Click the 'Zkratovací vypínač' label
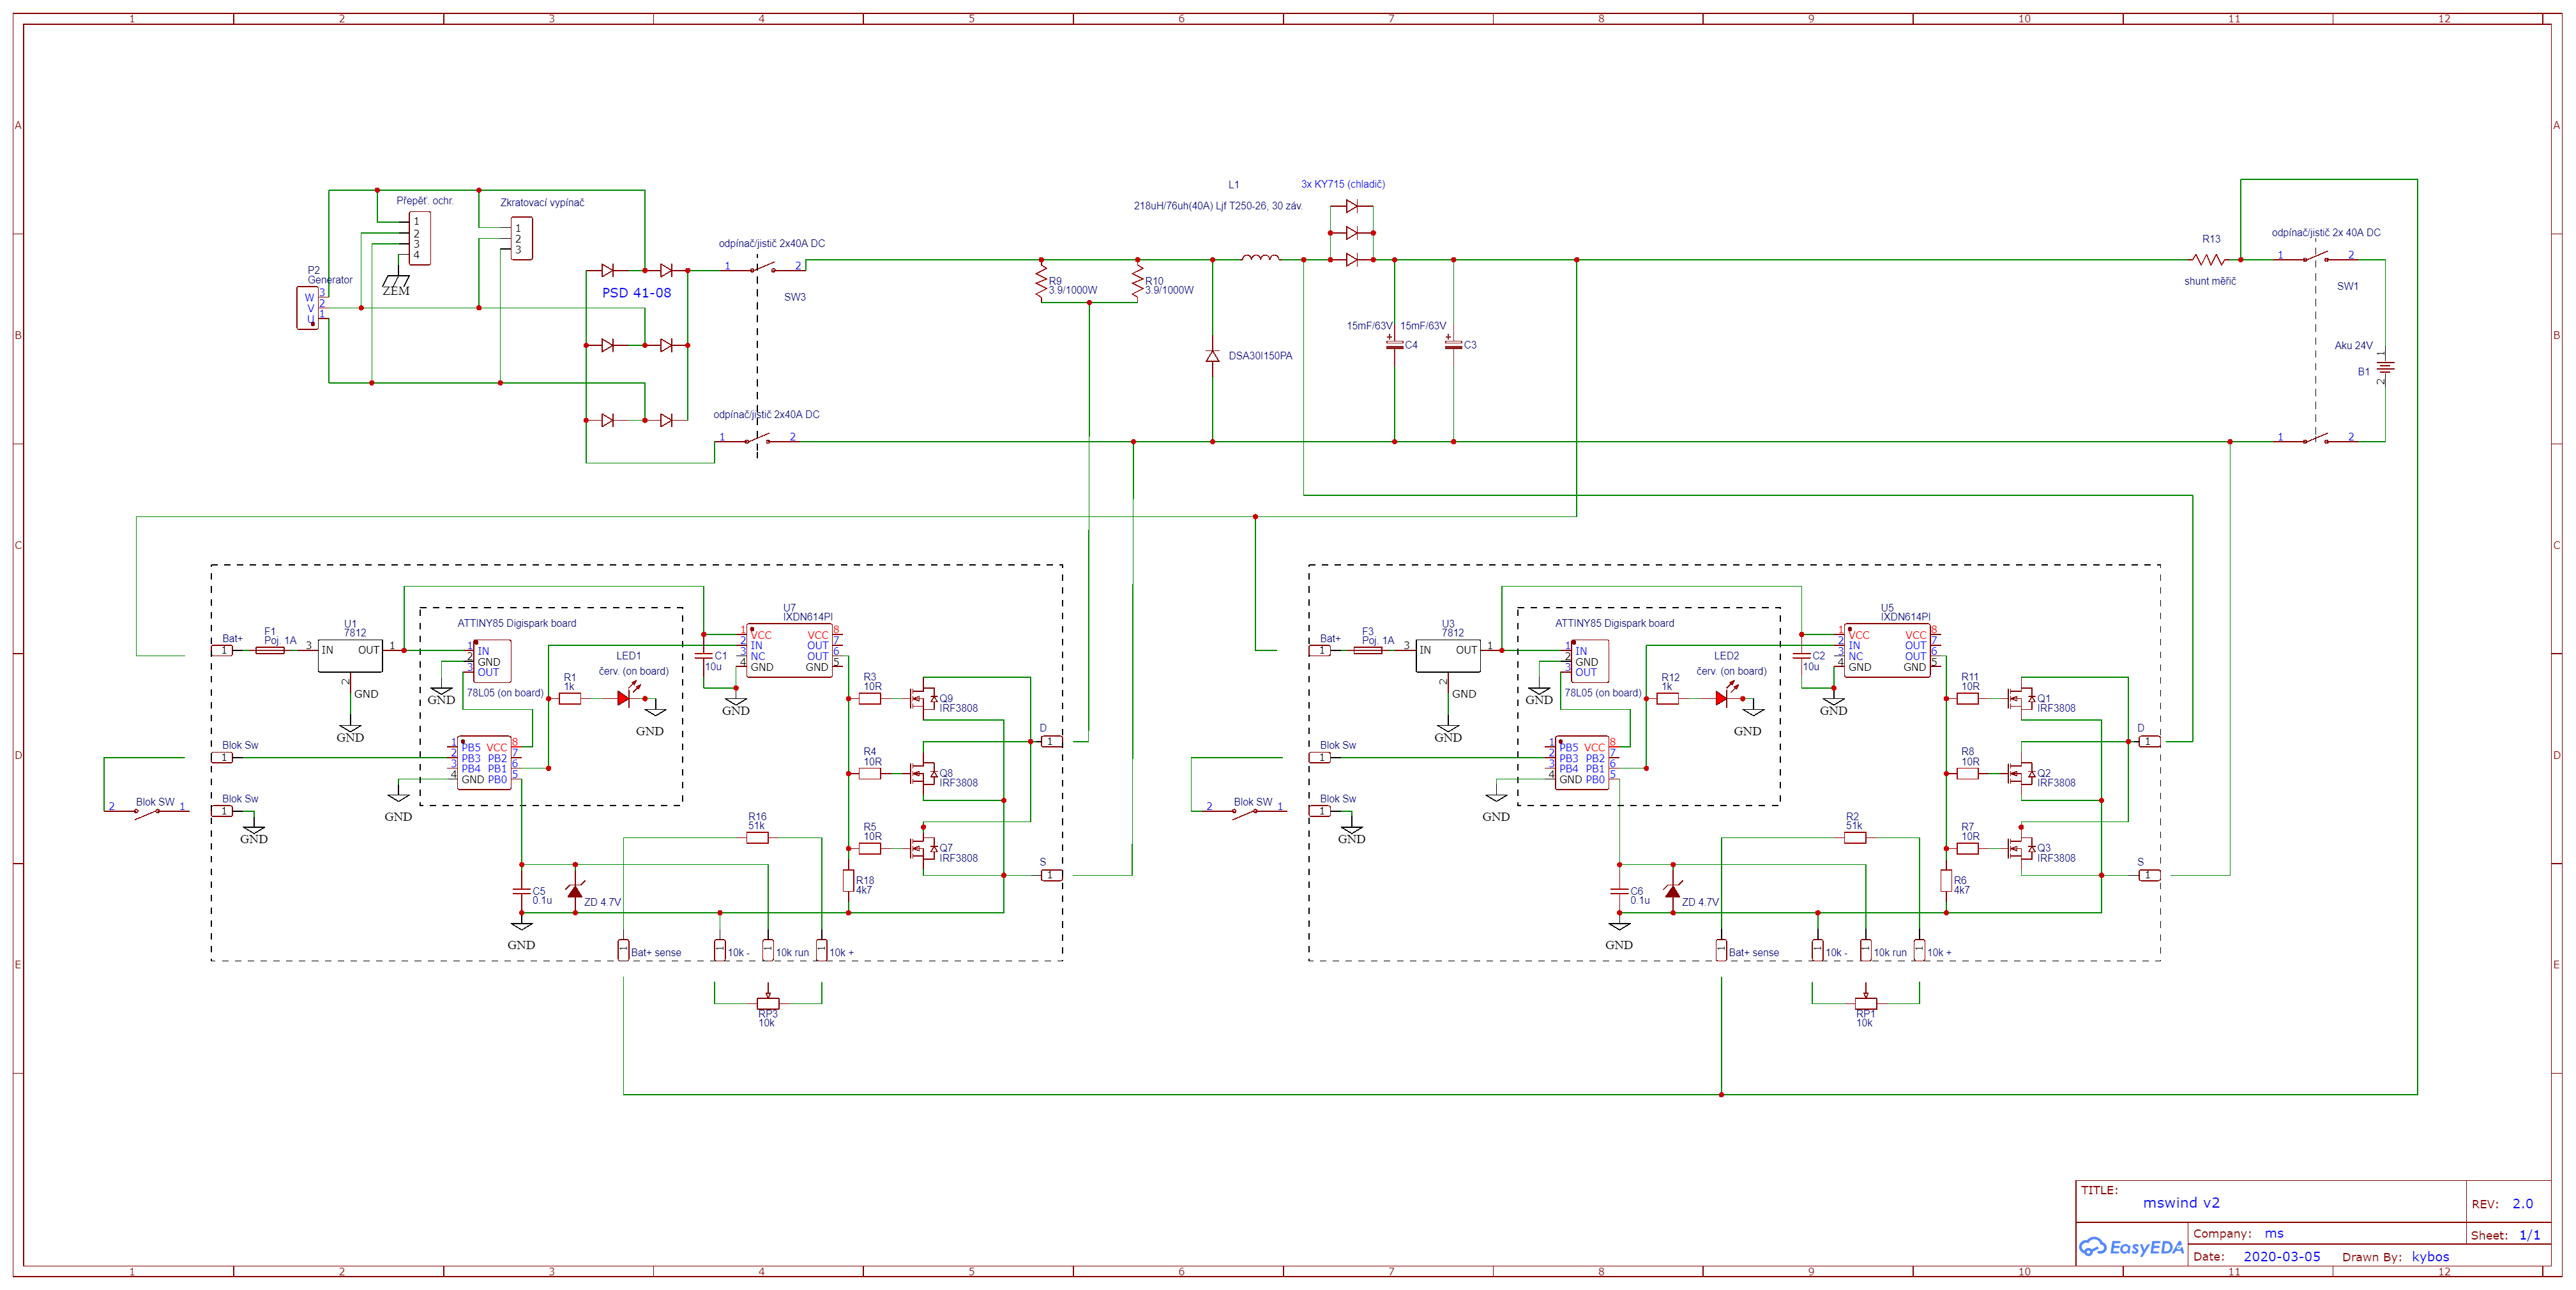 (x=542, y=203)
